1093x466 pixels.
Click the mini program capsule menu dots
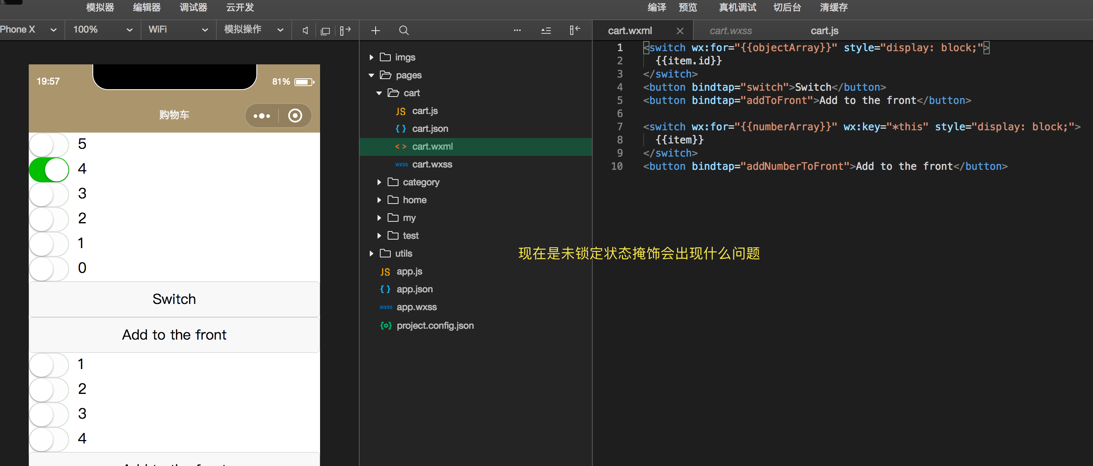coord(261,116)
